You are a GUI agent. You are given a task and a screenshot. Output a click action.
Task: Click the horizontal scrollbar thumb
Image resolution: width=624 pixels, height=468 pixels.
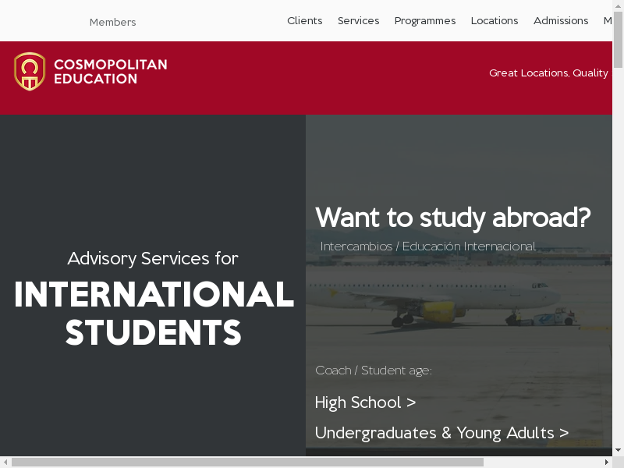pyautogui.click(x=246, y=462)
